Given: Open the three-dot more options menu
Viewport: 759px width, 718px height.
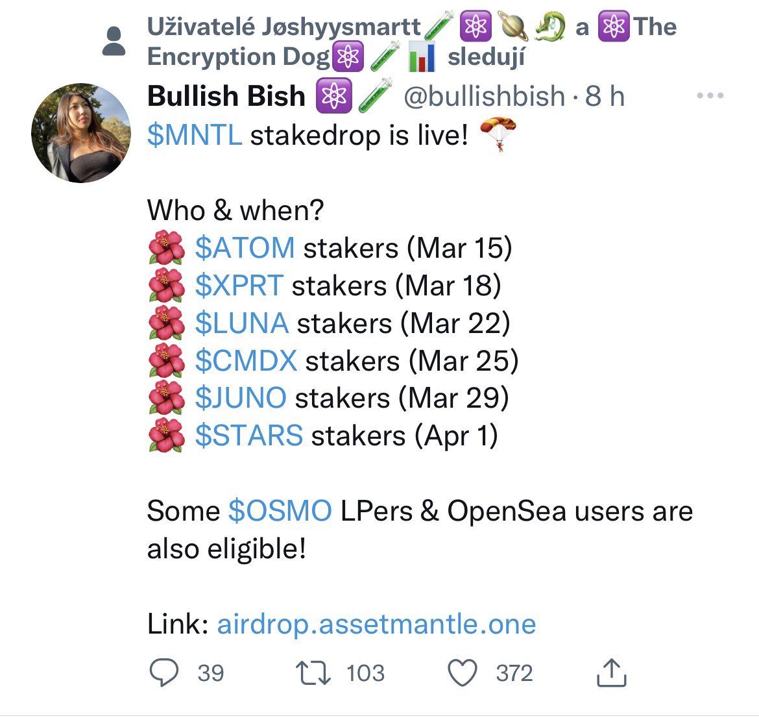Looking at the screenshot, I should (x=710, y=96).
